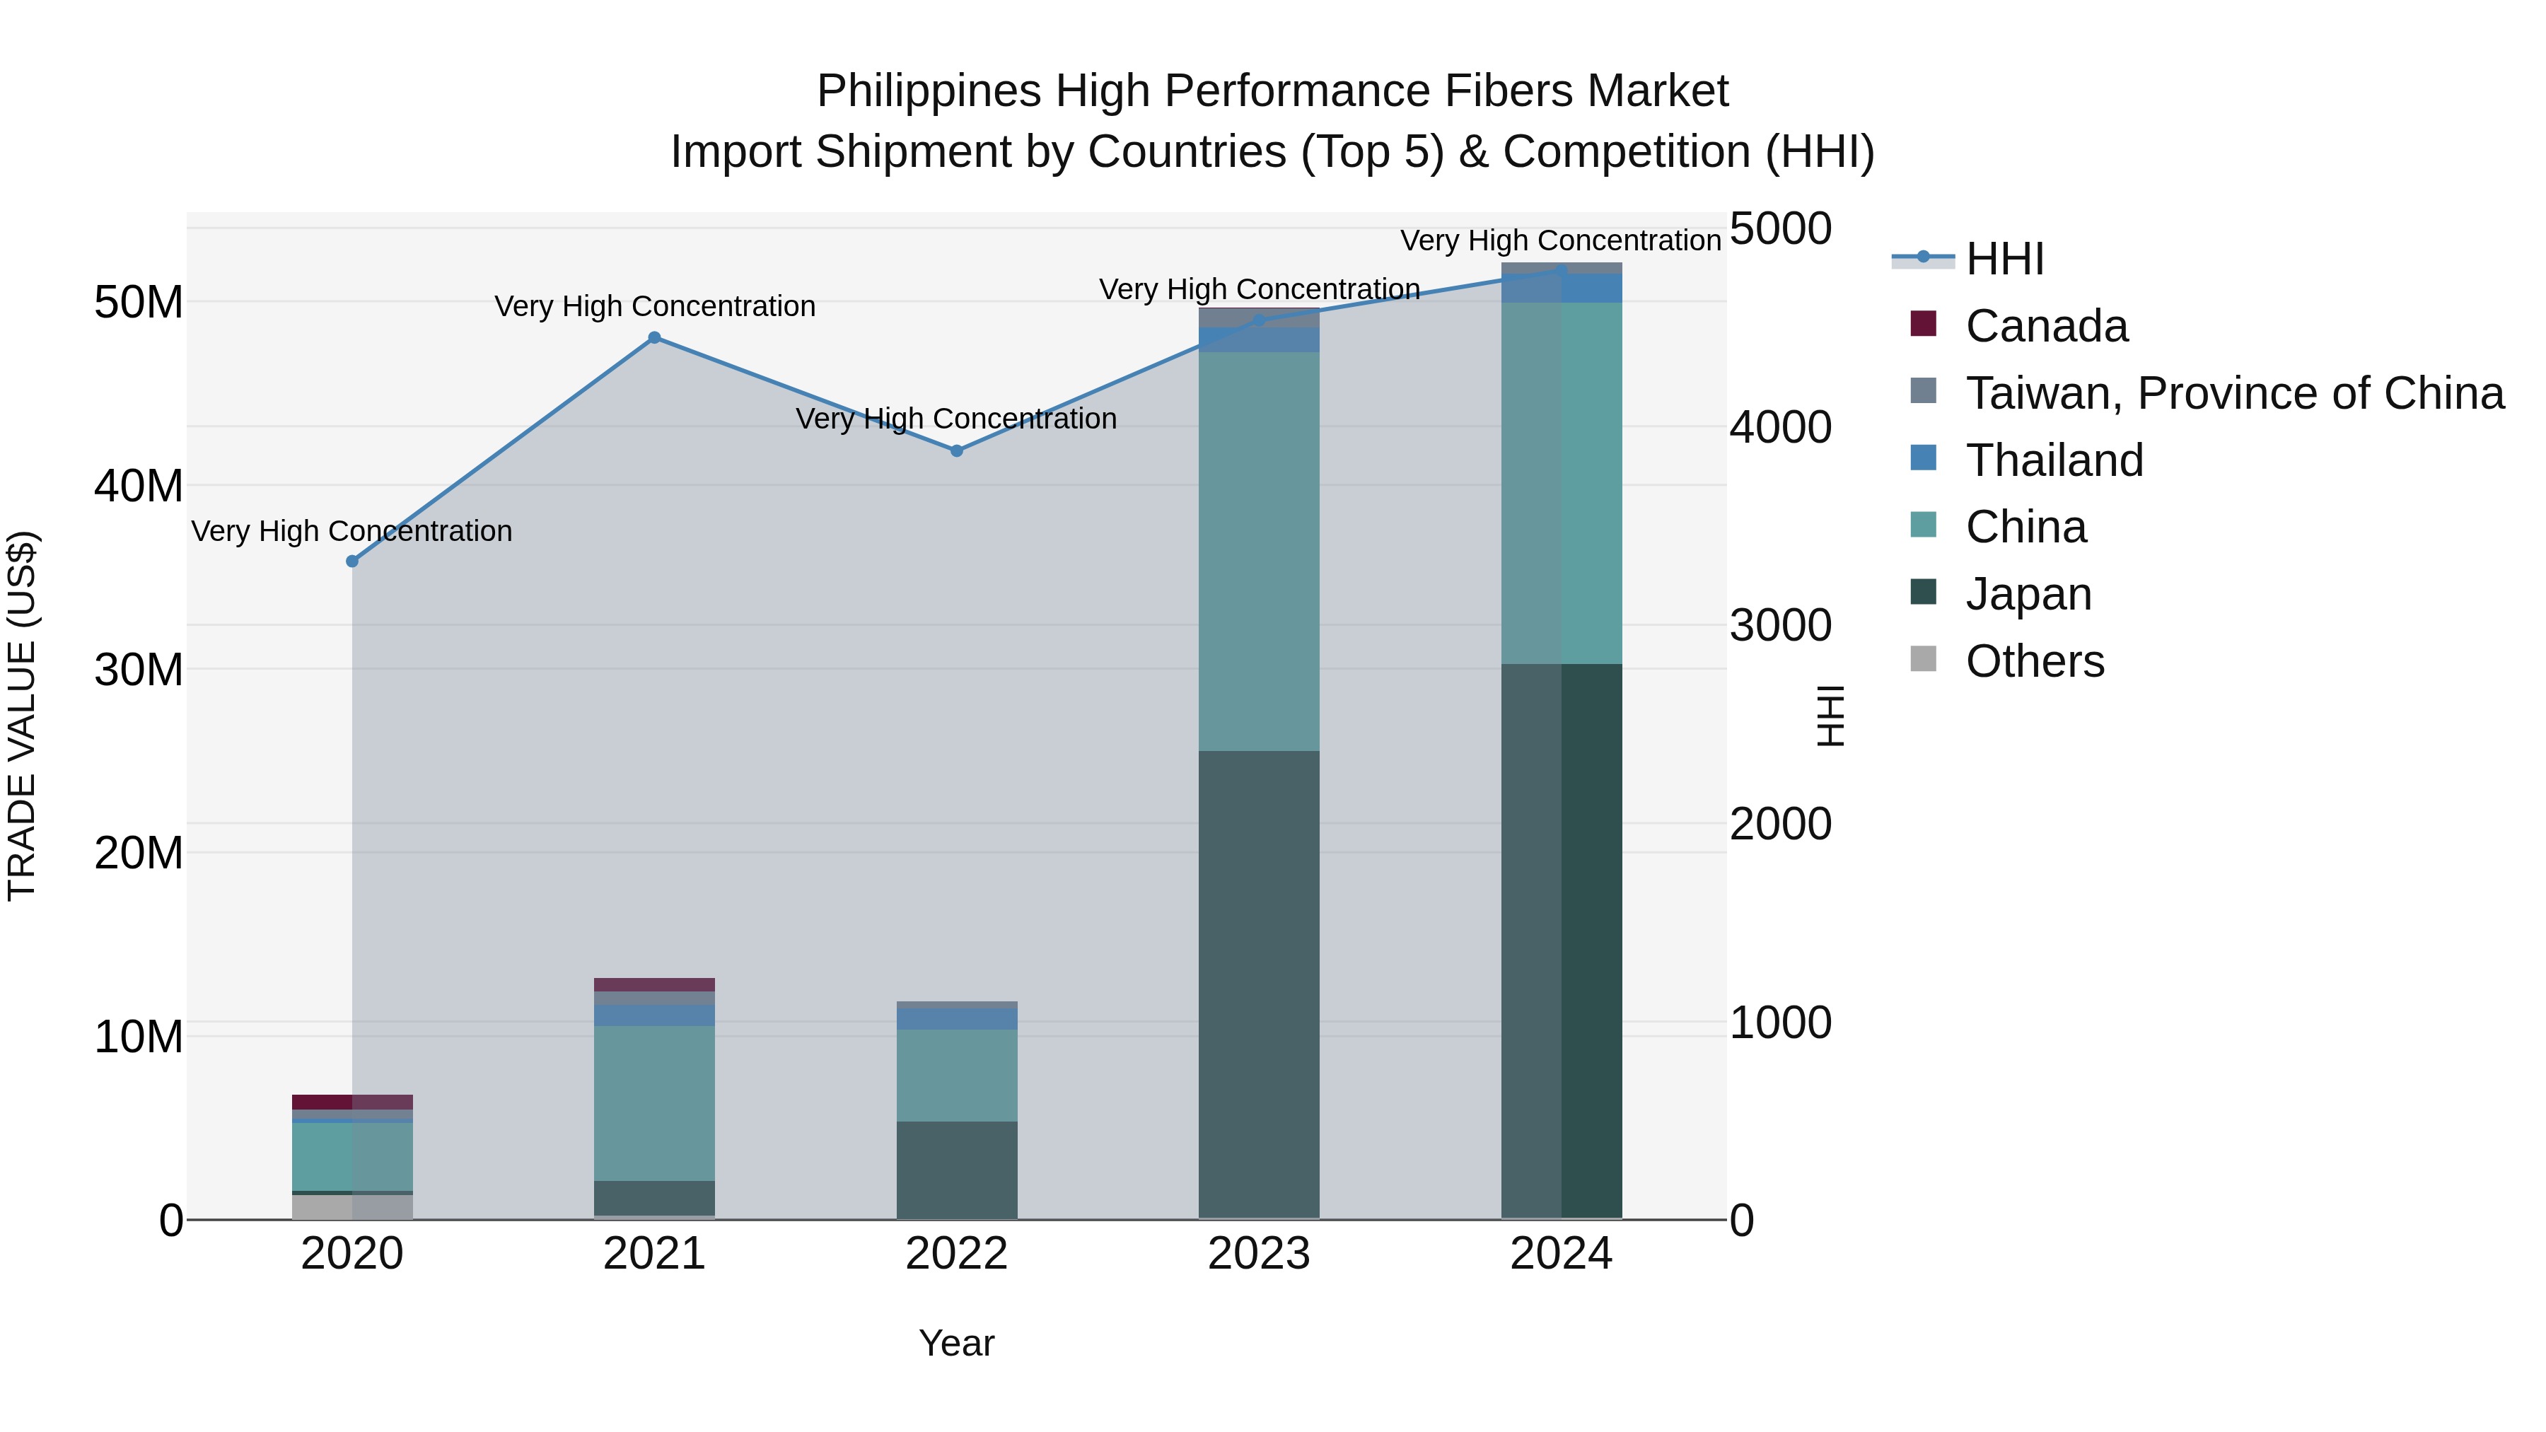Click the 5000 HHI axis tick label

pos(1781,228)
